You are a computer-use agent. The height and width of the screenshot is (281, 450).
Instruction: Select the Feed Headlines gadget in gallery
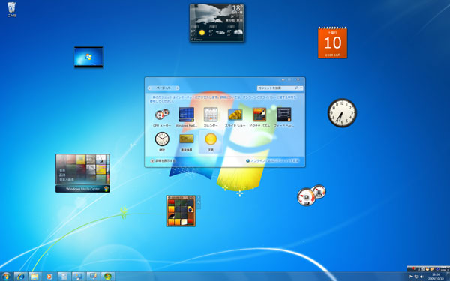point(283,118)
